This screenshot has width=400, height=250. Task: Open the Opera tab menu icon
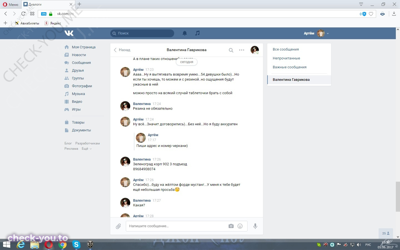pos(361,4)
